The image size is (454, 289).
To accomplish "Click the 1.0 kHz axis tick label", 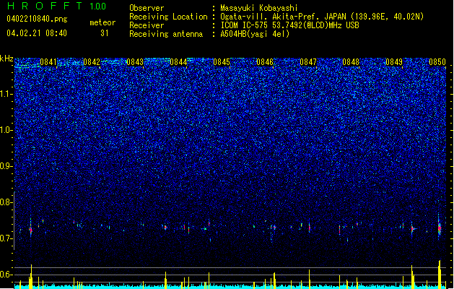I will [6, 130].
